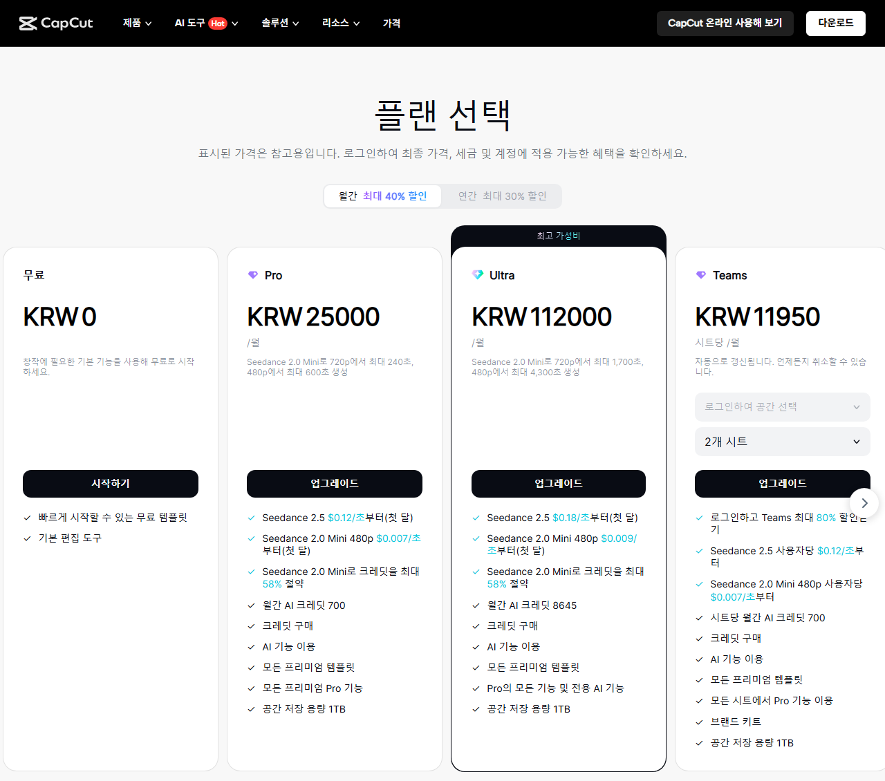
Task: Click the KRW 25000 price
Action: (x=313, y=317)
